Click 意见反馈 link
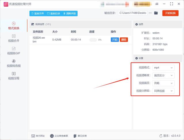This screenshot has height=140, width=184. (x=82, y=136)
